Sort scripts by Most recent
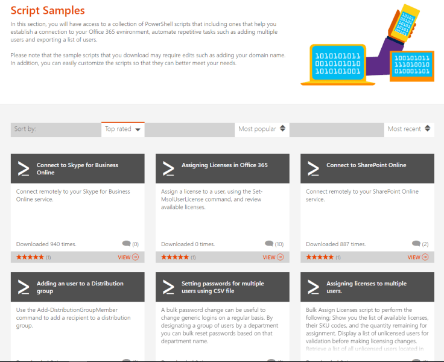 tap(410, 129)
